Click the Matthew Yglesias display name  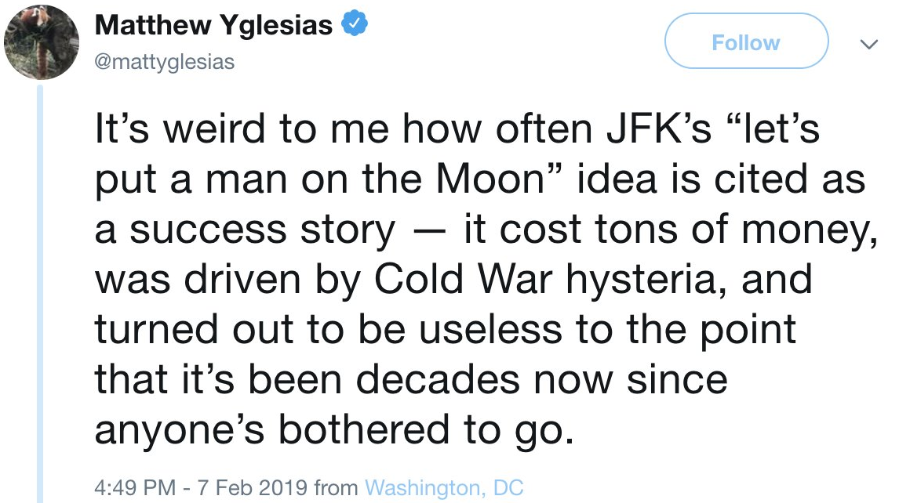(x=213, y=26)
